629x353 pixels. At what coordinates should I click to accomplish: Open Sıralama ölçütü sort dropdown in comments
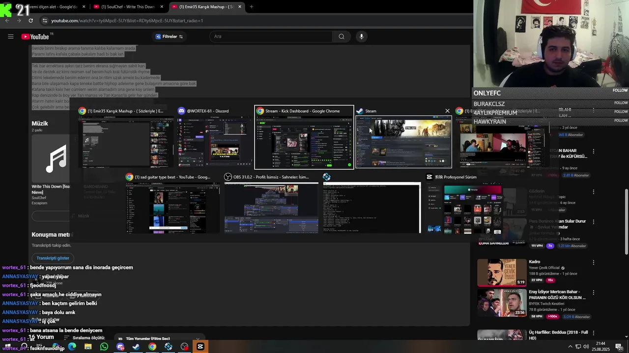point(85,338)
